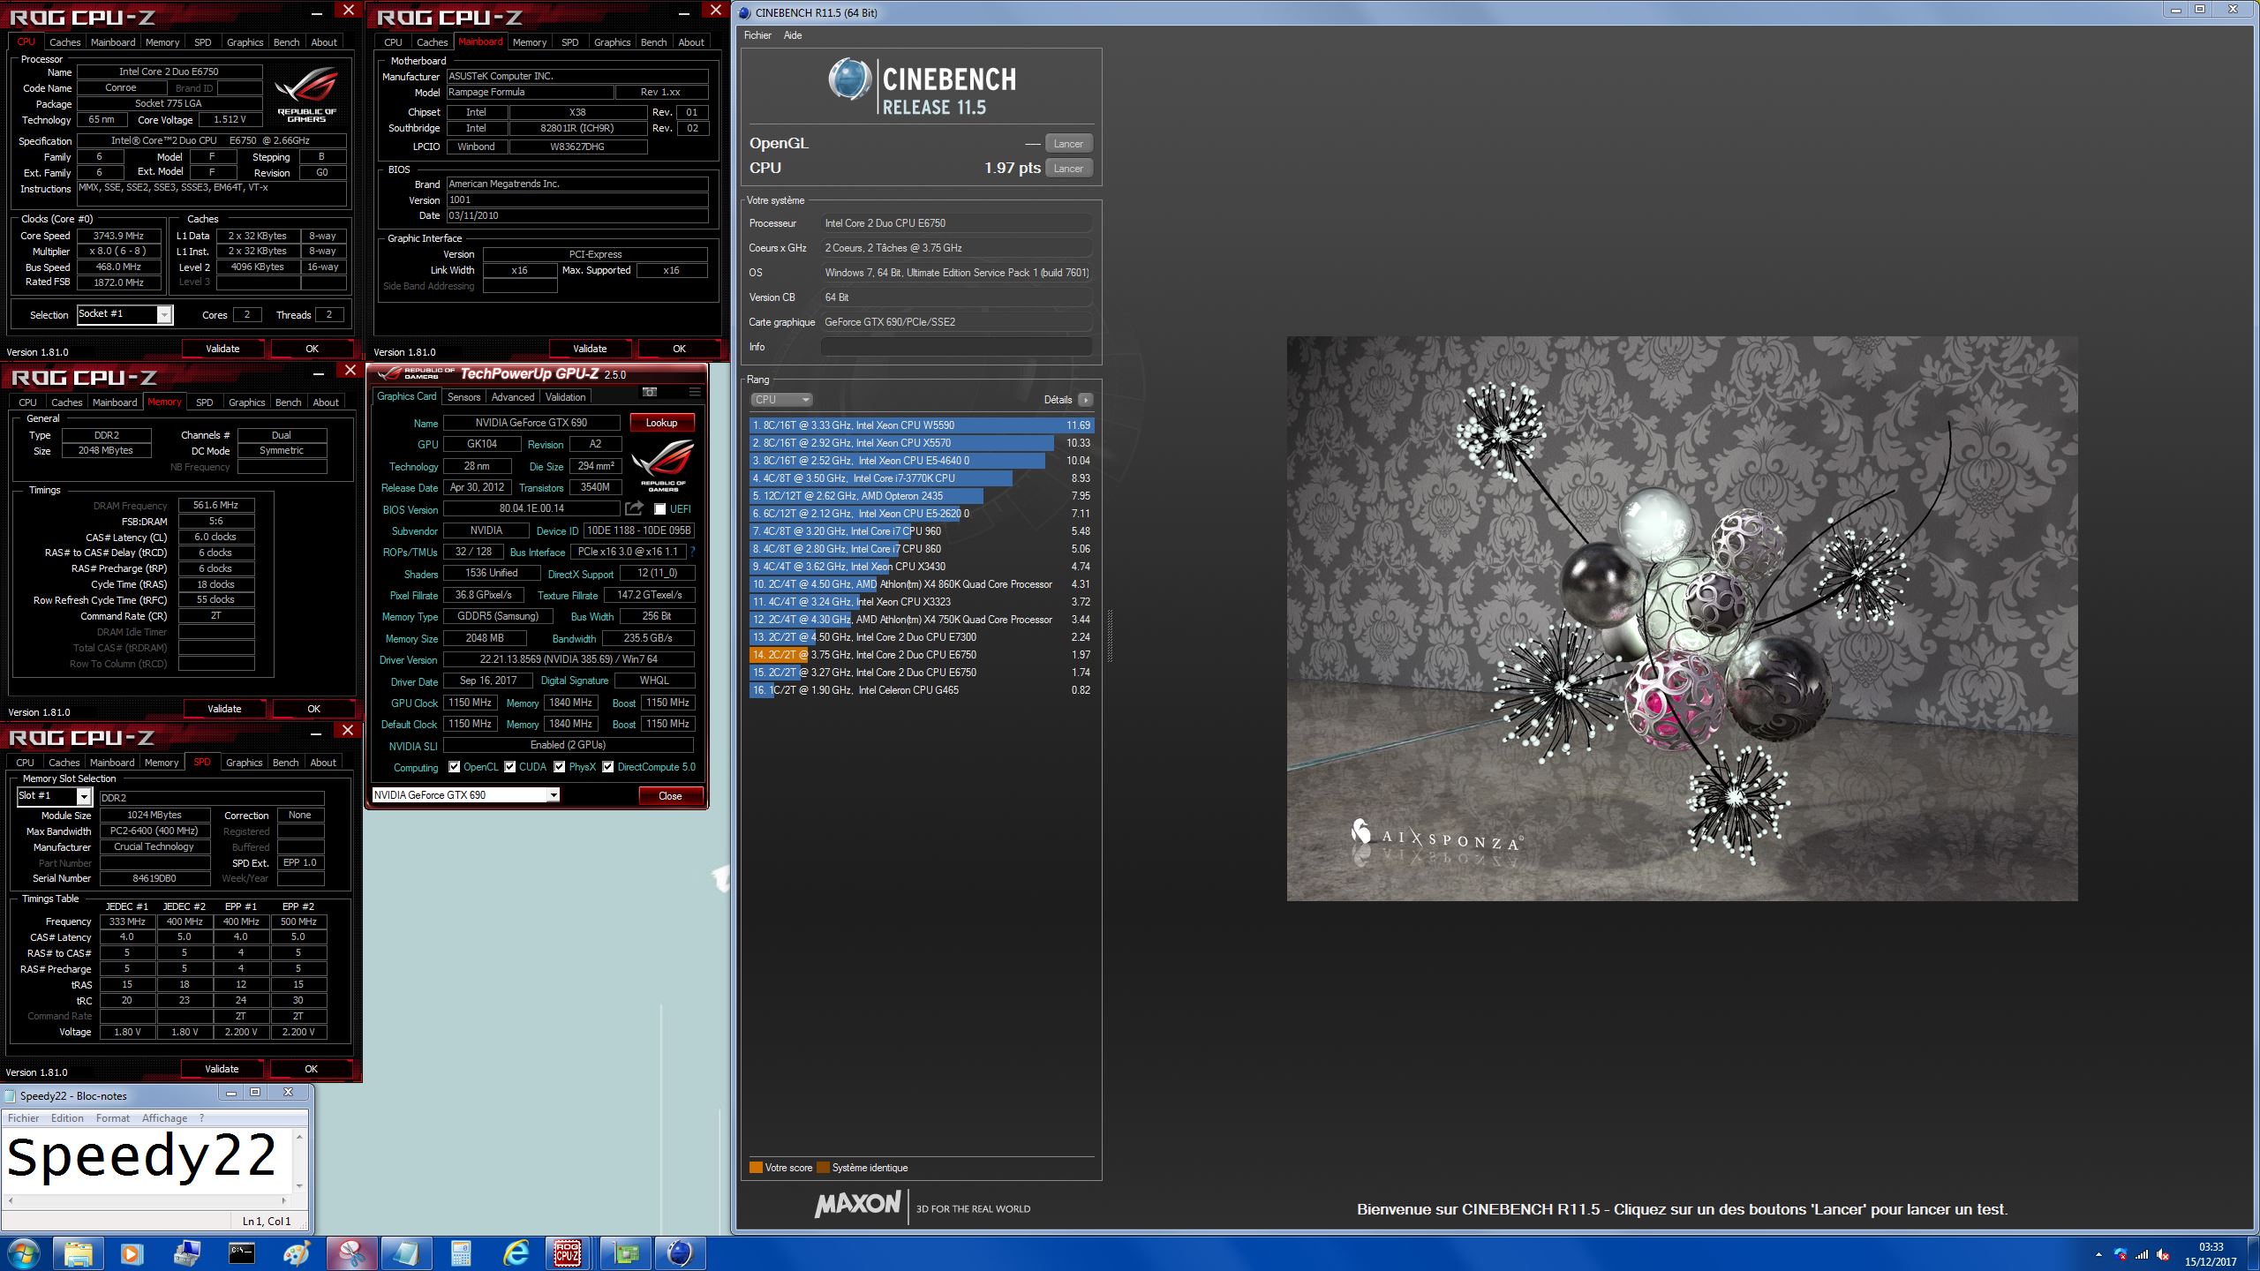Viewport: 2260px width, 1271px height.
Task: Switch to Cinebench taskbar icon
Action: click(x=680, y=1253)
